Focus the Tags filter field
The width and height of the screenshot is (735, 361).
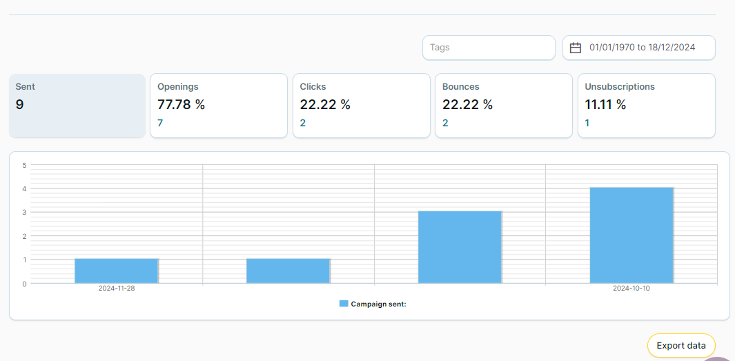(489, 48)
